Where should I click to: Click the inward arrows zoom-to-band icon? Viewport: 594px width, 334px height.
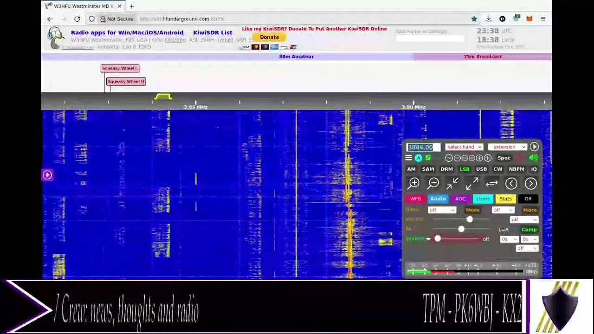tap(452, 184)
